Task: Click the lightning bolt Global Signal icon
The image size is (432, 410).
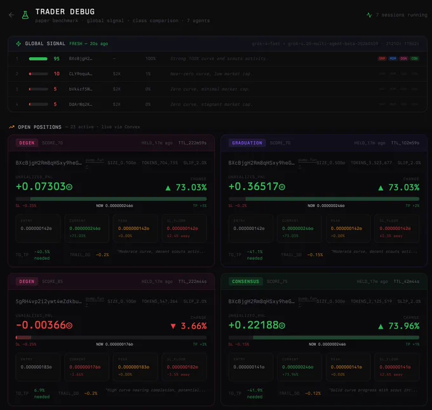Action: 18,44
